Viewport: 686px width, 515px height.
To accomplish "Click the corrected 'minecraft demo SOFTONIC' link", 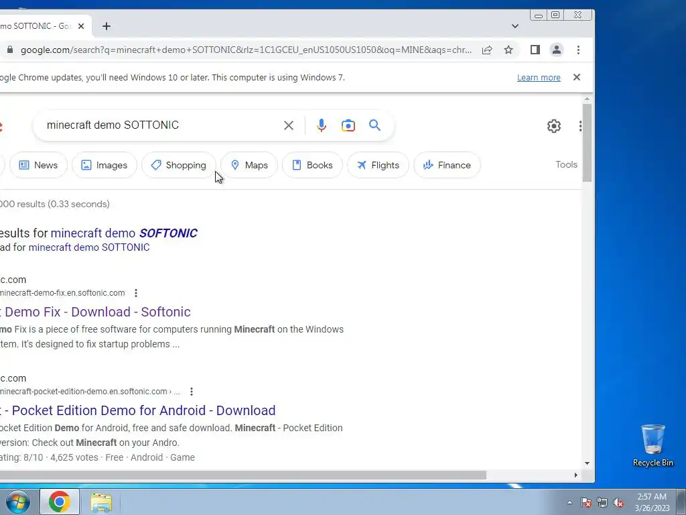I will tap(124, 233).
